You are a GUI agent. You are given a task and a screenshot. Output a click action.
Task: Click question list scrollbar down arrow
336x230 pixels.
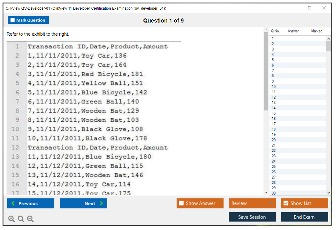pos(328,193)
